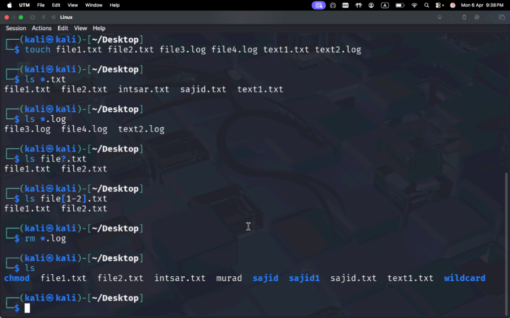The height and width of the screenshot is (318, 510).
Task: Click the drive image disc icon
Action: pos(477,17)
